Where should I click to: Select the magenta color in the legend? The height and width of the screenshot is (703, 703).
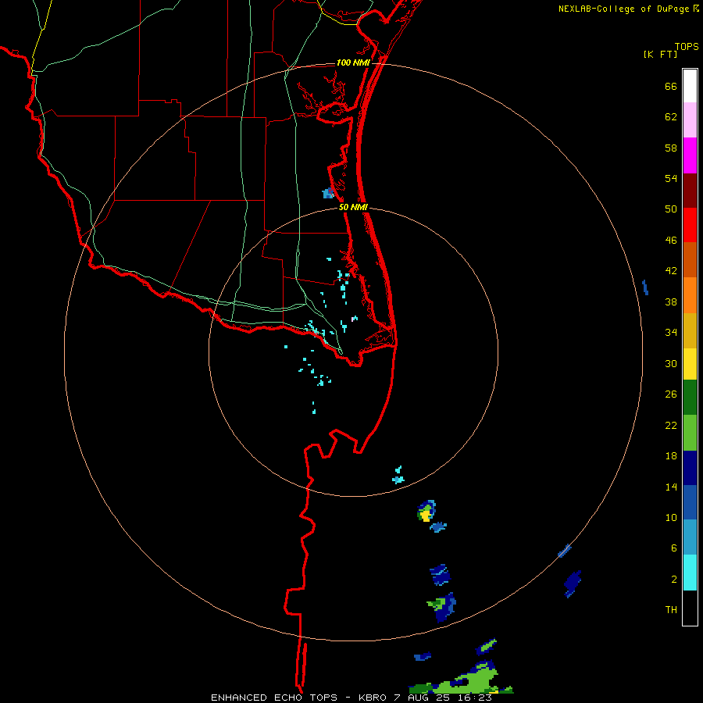pos(690,155)
